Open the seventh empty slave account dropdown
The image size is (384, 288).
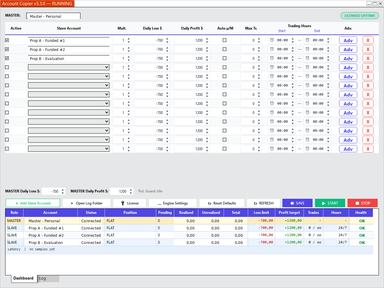[69, 122]
